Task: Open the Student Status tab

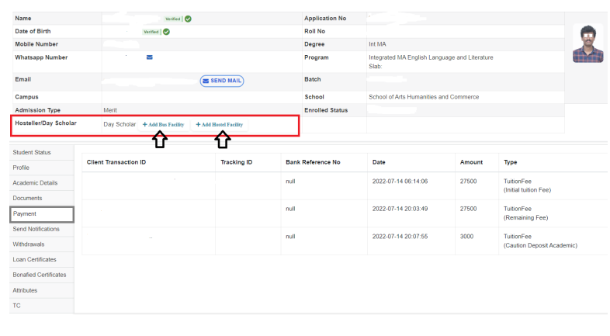Action: pos(32,152)
